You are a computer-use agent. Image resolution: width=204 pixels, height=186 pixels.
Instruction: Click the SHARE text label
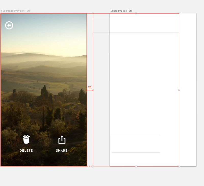62,151
